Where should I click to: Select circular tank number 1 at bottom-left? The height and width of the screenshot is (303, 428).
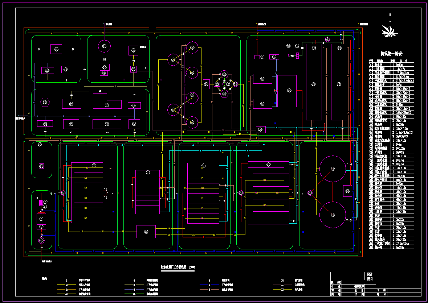click(41, 240)
